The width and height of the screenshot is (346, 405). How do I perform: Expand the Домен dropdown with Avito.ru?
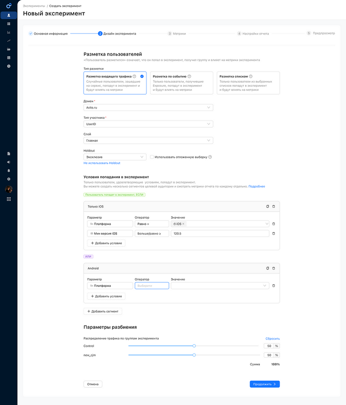tap(148, 108)
